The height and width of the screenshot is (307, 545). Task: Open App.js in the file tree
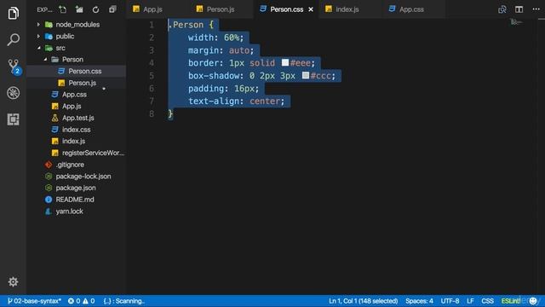click(x=77, y=106)
